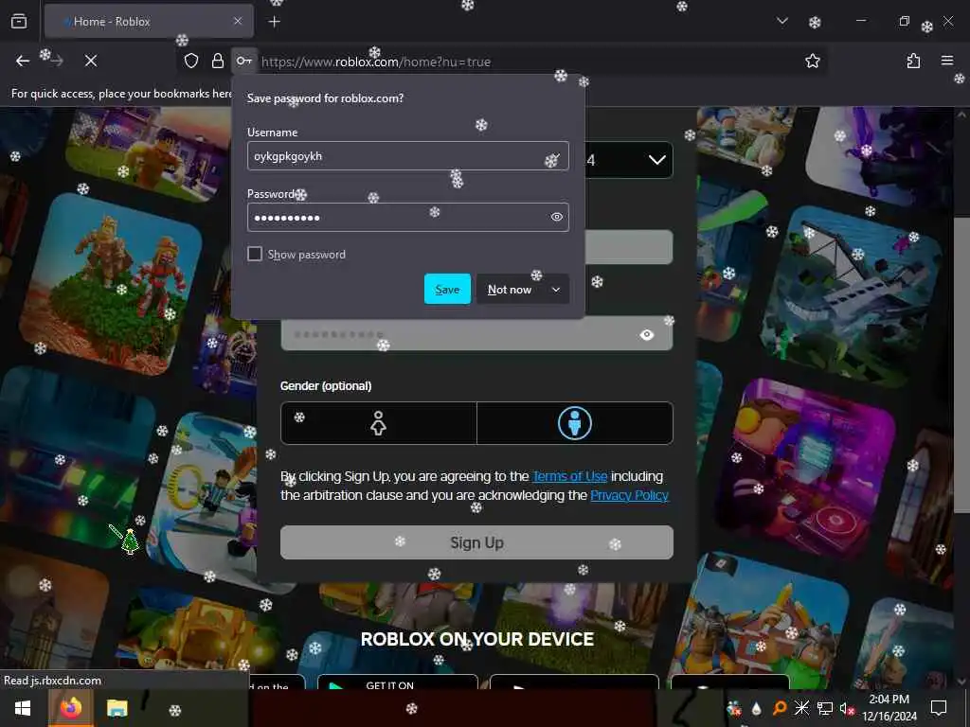
Task: Open network settings tray icon
Action: click(825, 708)
